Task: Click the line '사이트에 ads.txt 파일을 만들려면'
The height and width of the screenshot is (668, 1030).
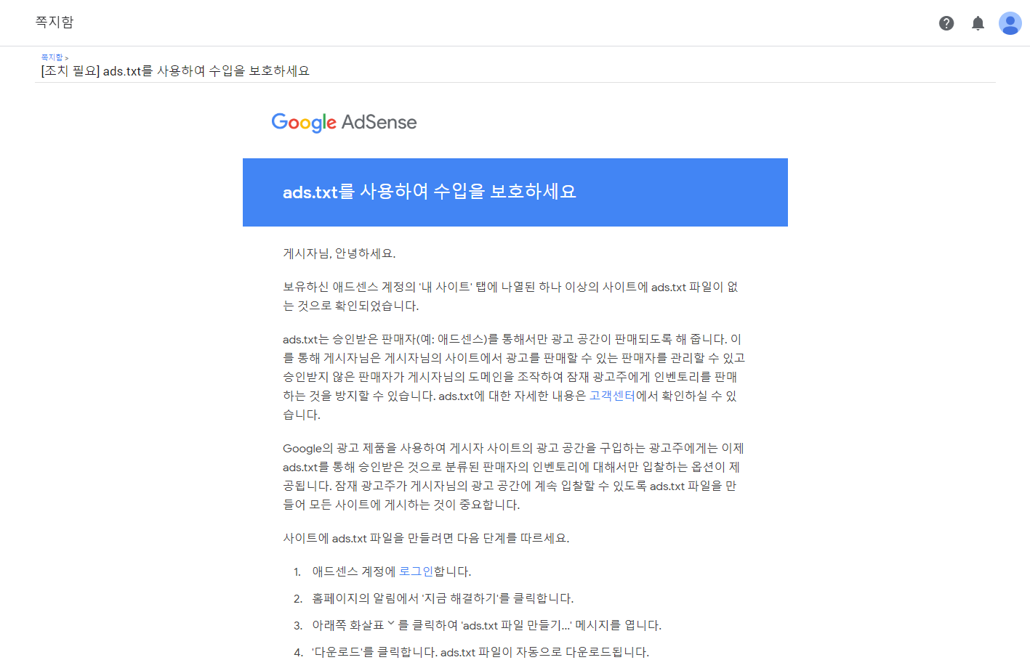Action: click(426, 538)
